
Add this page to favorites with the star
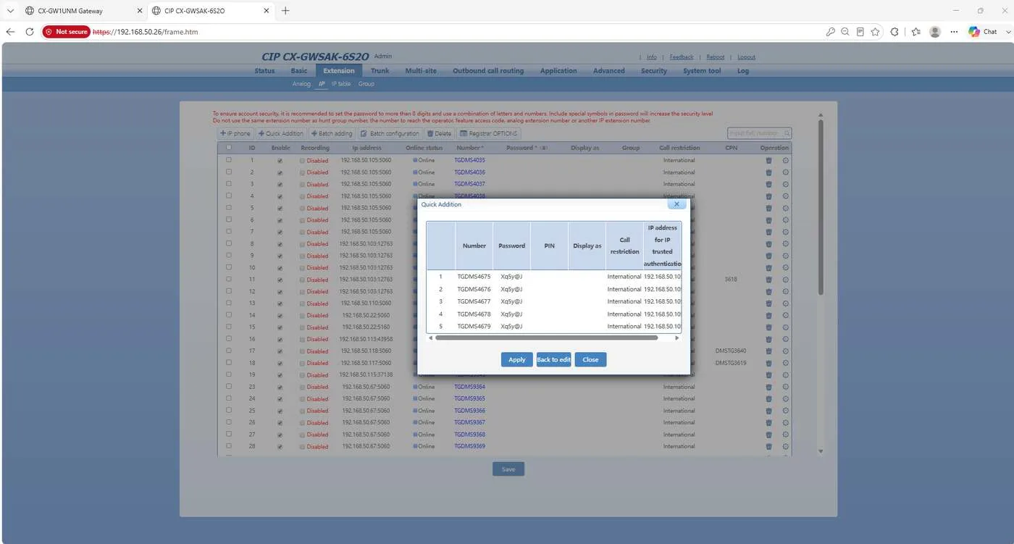pos(876,32)
